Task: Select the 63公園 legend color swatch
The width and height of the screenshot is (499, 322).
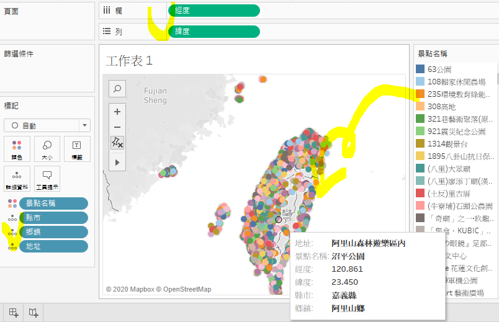Action: click(420, 69)
